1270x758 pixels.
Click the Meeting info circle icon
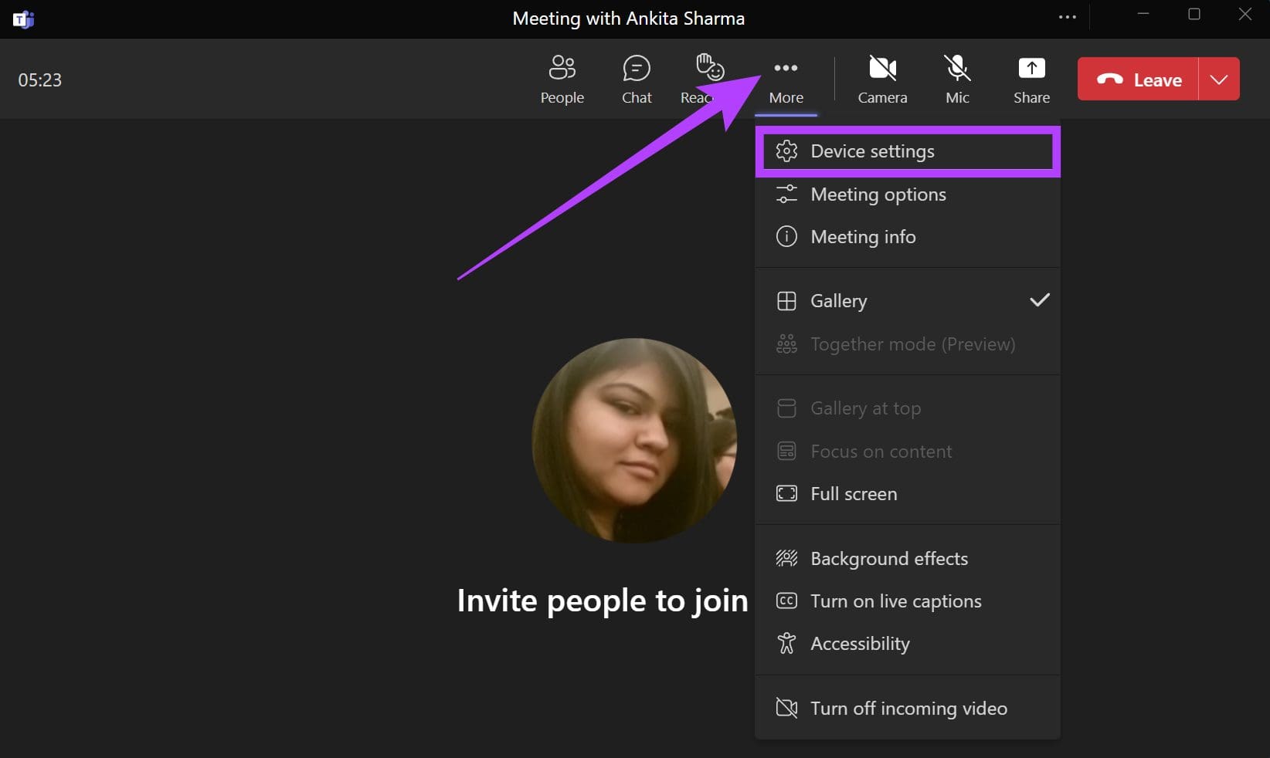pos(786,236)
